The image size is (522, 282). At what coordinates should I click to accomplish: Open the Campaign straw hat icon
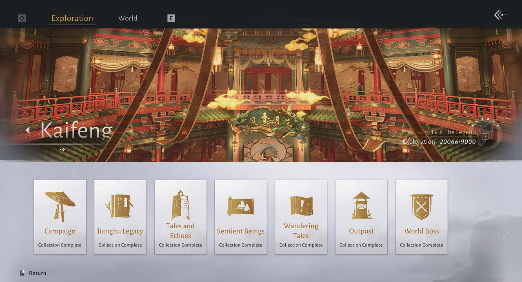pos(60,206)
